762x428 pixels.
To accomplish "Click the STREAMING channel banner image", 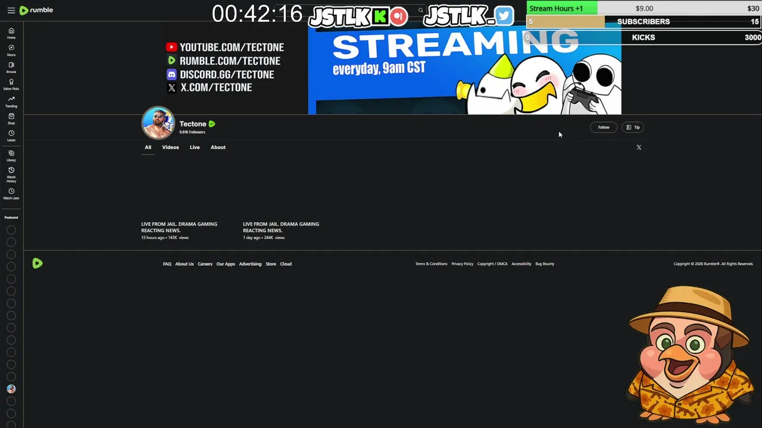I will pos(464,68).
